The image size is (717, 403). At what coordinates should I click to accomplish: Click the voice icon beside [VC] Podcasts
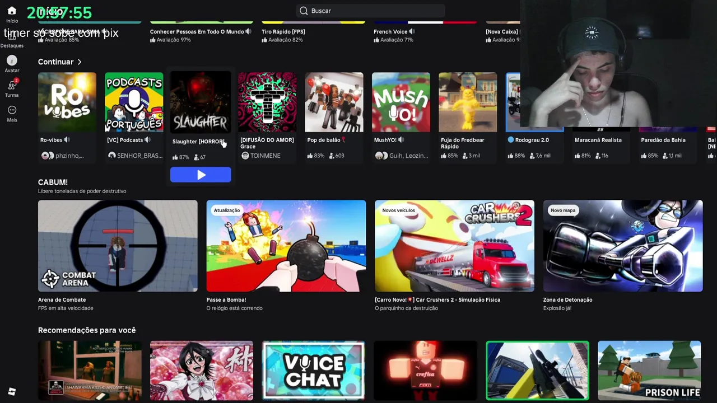(x=148, y=140)
